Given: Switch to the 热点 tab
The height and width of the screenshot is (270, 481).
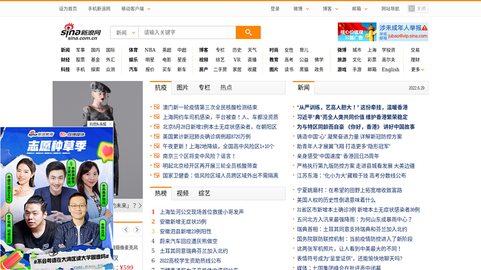Looking at the screenshot, I should coord(226,88).
